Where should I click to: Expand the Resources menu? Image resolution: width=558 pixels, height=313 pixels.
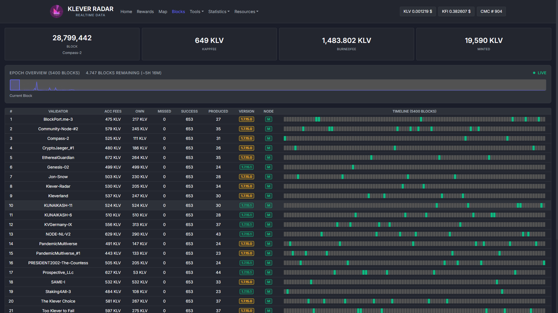tap(246, 11)
